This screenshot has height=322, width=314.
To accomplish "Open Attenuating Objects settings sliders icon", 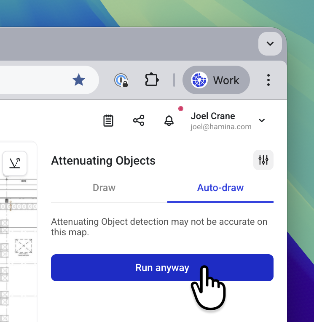I will pyautogui.click(x=263, y=160).
